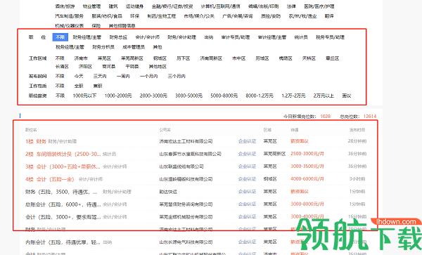Open the 2楼 车间组装统计员 job posting

coord(63,154)
